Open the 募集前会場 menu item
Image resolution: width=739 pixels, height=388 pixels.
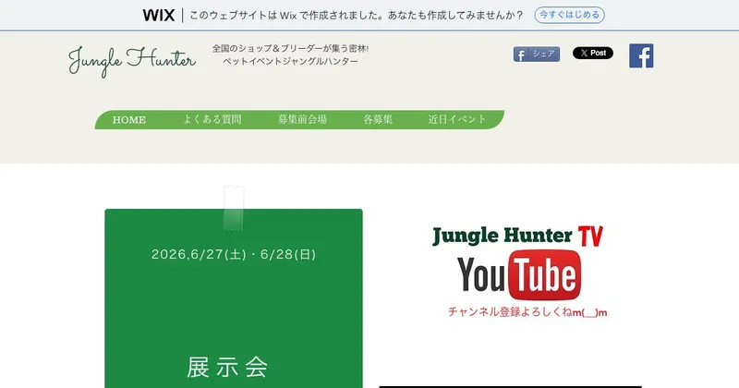coord(302,120)
